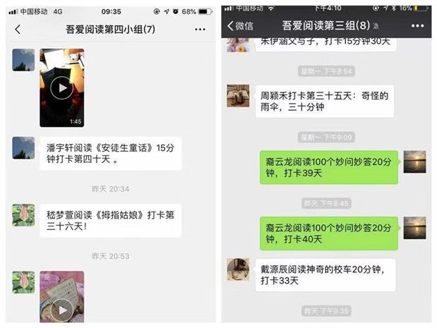437x328 pixels.
Task: Open three-dot menu in 第三组 chat
Action: [x=417, y=25]
